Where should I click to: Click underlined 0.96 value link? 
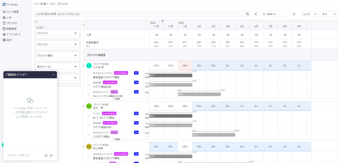coord(147,127)
